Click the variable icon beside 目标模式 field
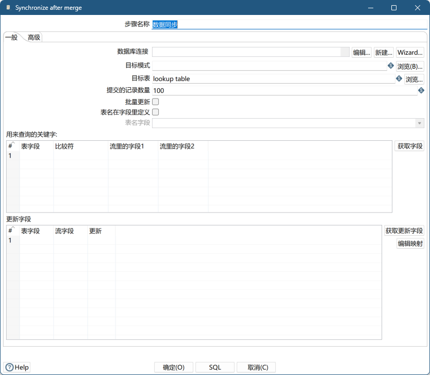 (x=391, y=66)
